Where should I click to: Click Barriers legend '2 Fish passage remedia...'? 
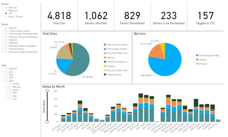208,55
